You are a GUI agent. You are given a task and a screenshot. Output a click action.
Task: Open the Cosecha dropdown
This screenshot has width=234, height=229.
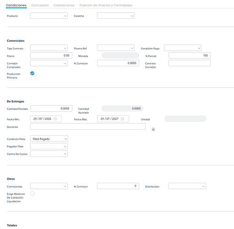point(116,16)
